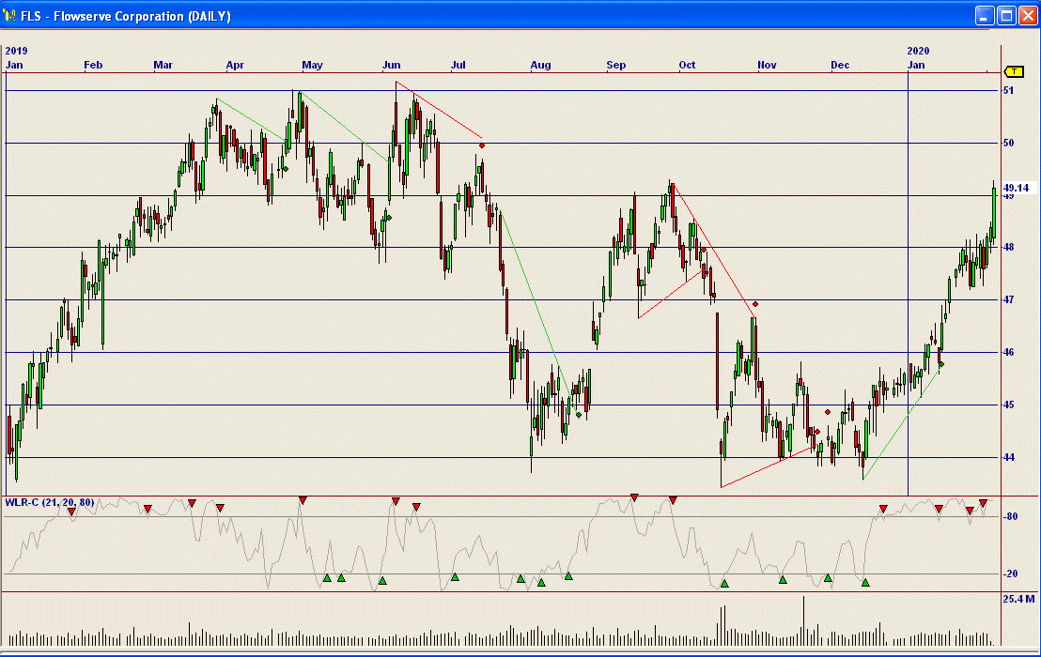Click the Nov month label on axis
Screen dimensions: 1041x657
pyautogui.click(x=767, y=65)
